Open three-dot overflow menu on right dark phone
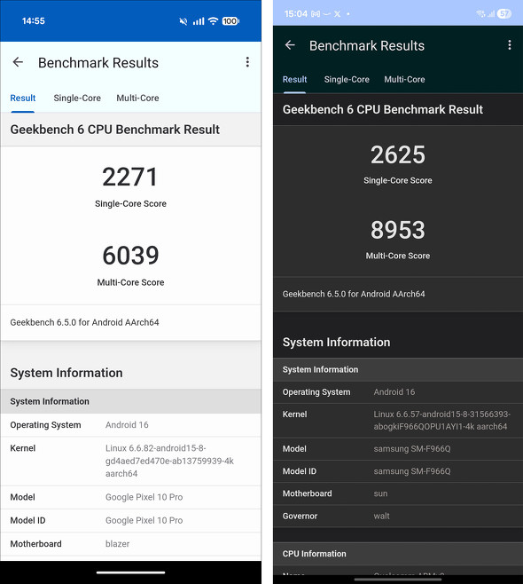Viewport: 523px width, 584px height. click(x=509, y=45)
